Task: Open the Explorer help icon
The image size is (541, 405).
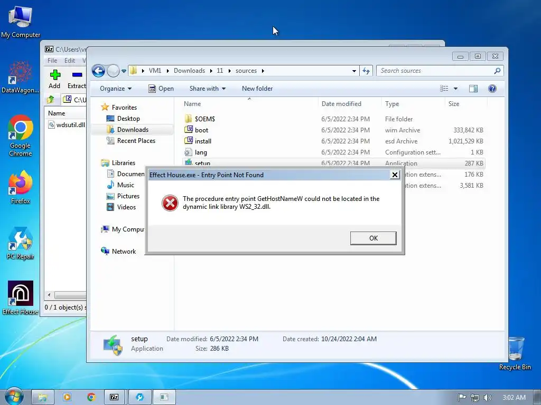Action: point(492,89)
